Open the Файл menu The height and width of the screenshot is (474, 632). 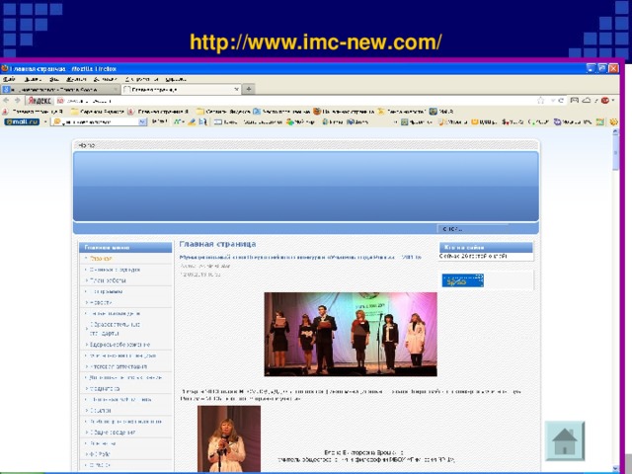click(9, 79)
